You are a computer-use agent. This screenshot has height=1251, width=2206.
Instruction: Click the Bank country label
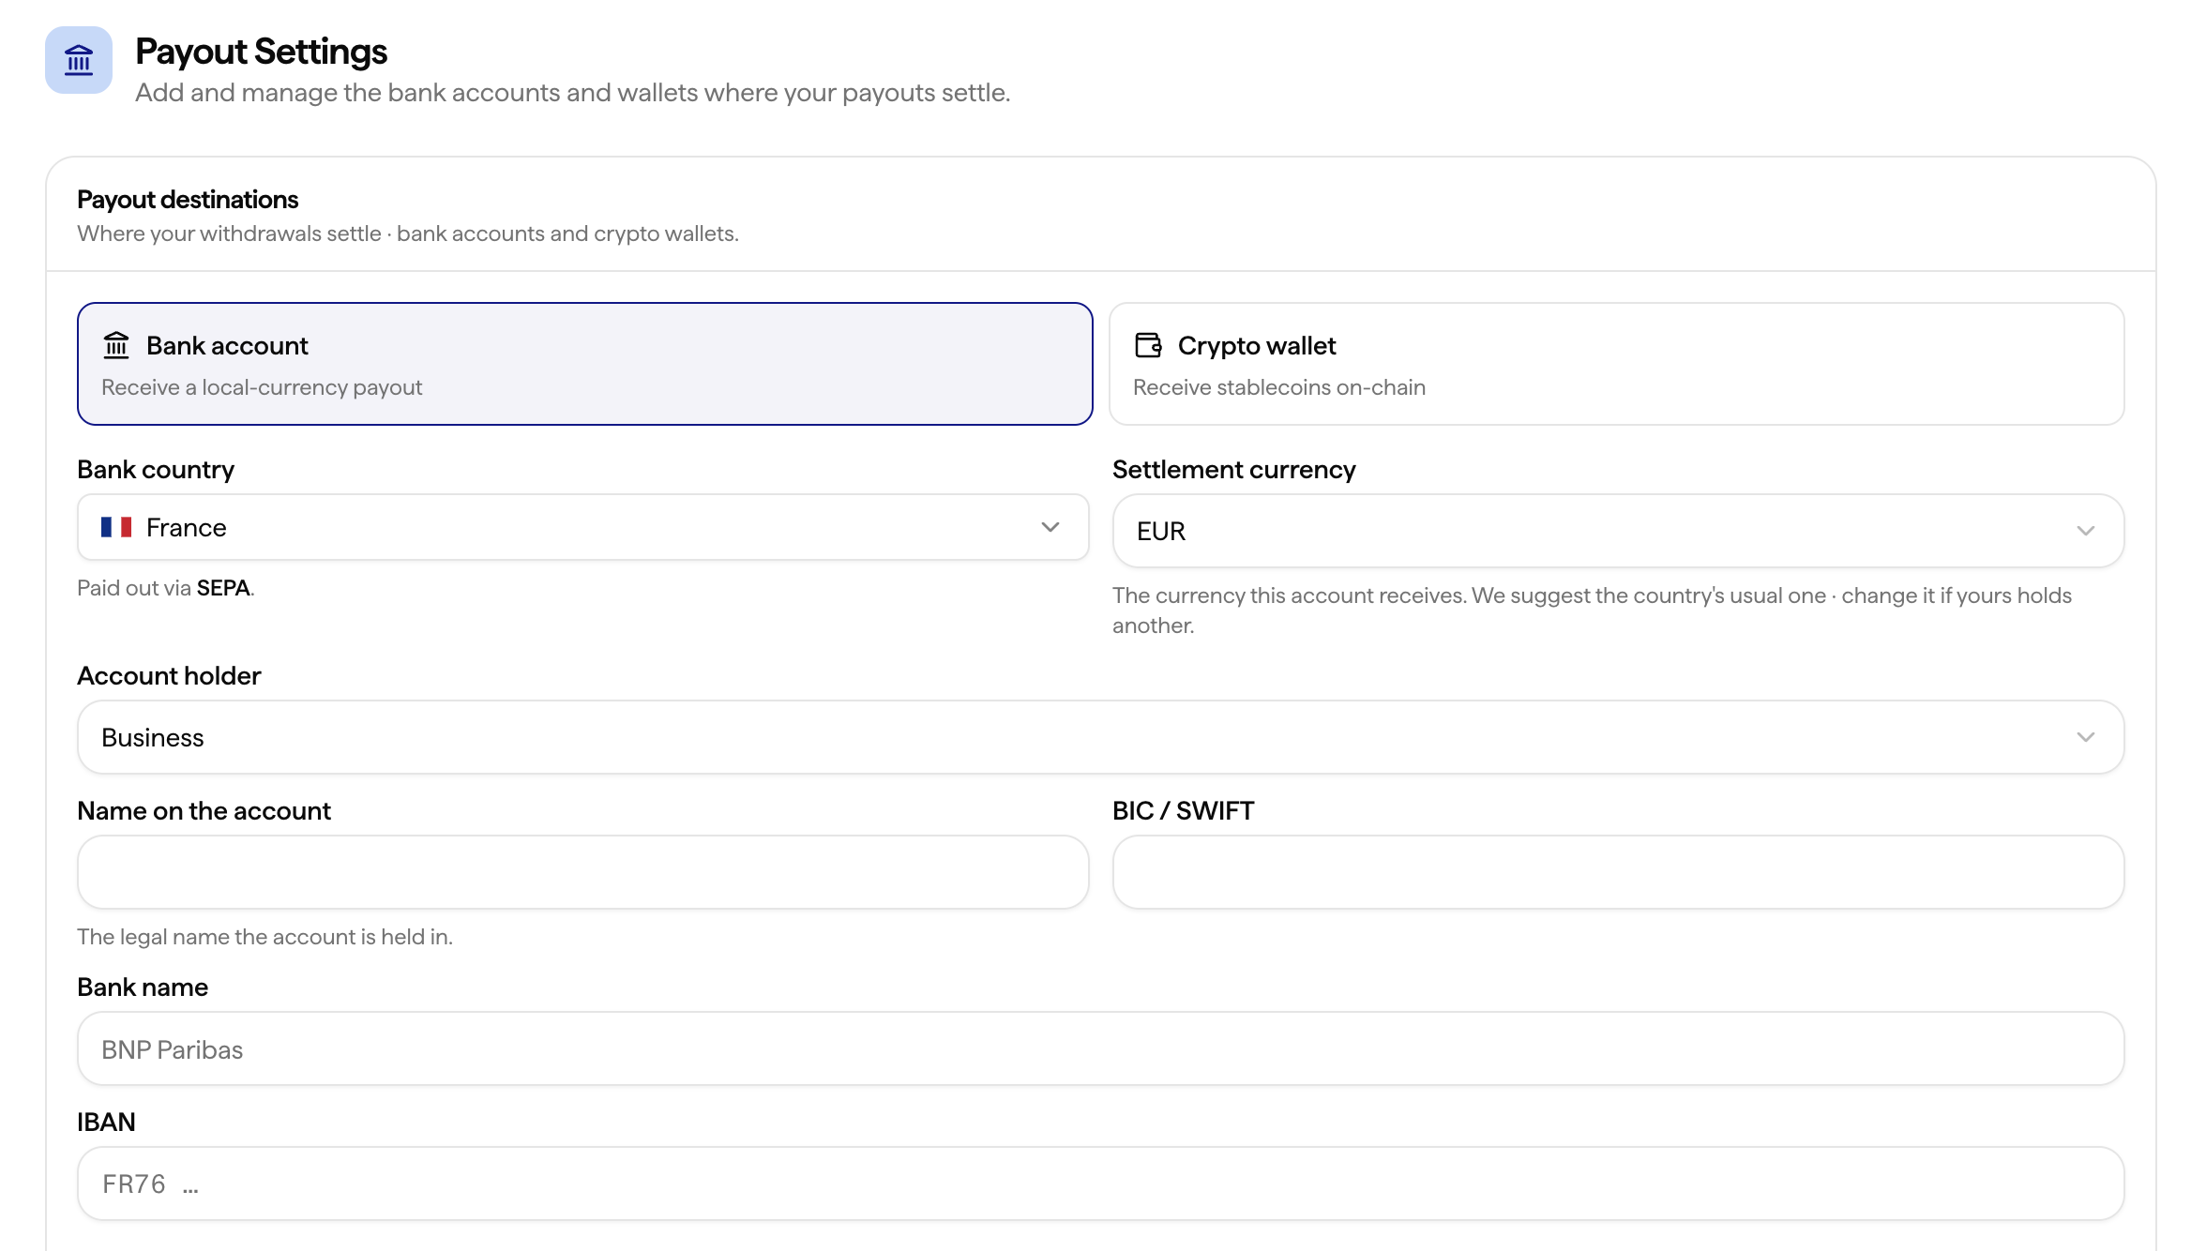pos(156,470)
